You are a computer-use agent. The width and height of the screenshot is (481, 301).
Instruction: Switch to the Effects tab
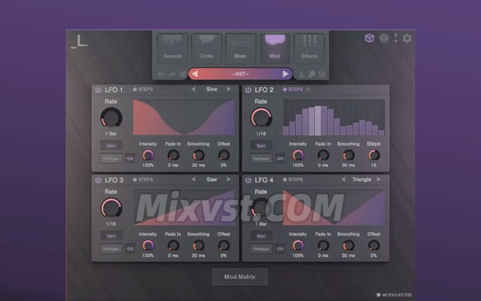(x=309, y=48)
